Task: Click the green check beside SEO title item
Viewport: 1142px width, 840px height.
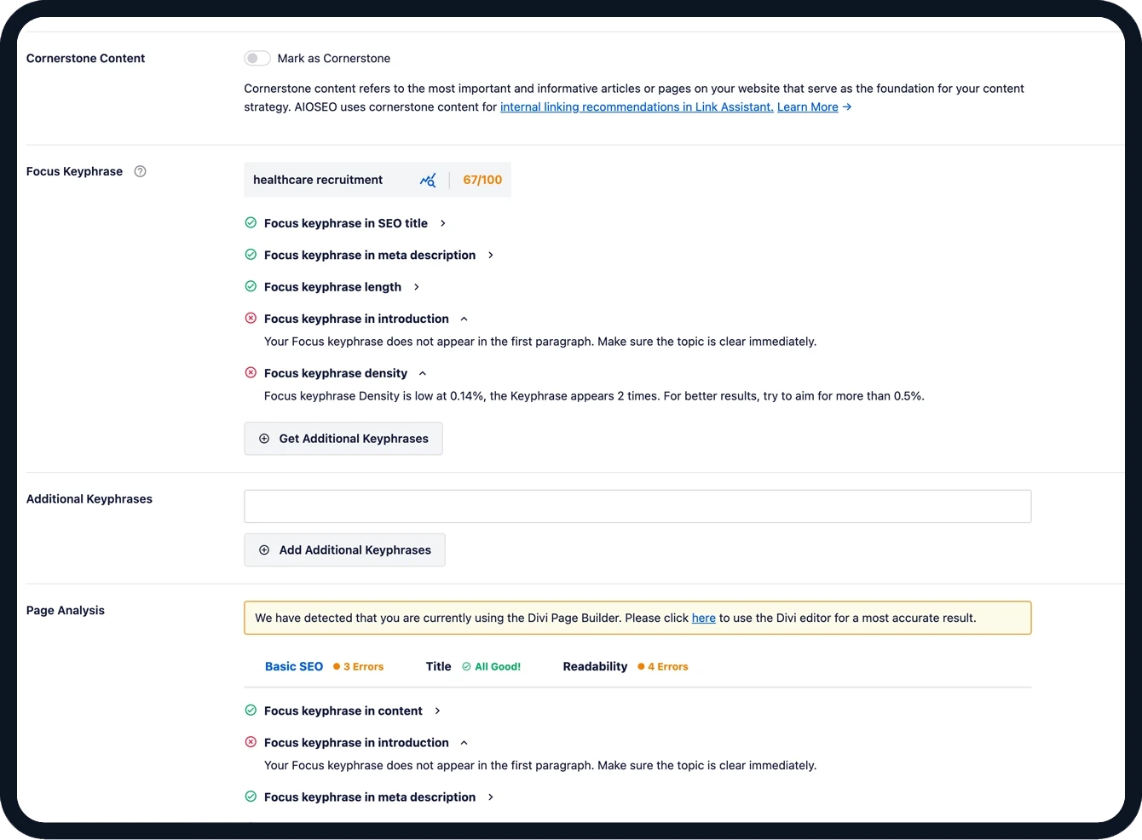Action: click(251, 223)
